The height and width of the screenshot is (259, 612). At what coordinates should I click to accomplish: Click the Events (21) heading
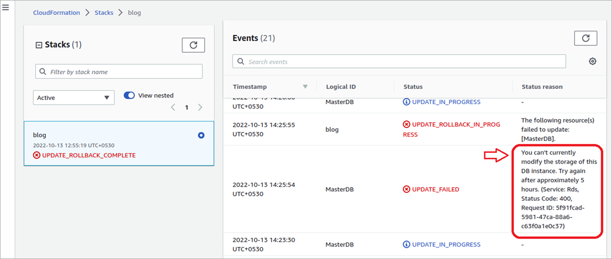[253, 38]
